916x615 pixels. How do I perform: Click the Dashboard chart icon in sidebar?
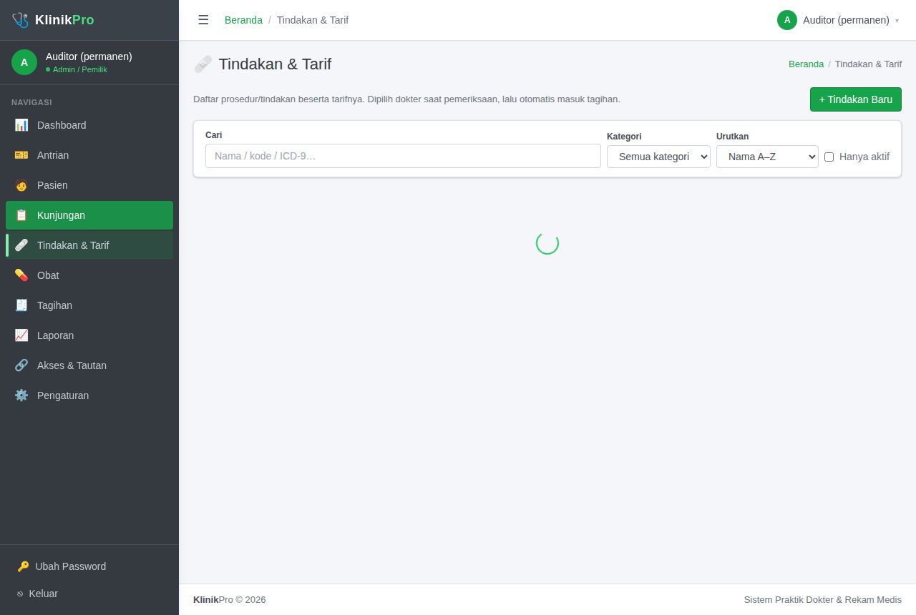pyautogui.click(x=21, y=125)
